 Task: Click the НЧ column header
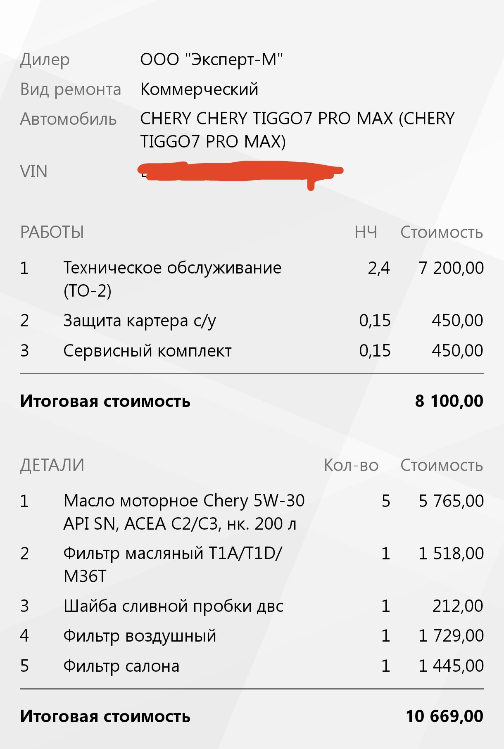tap(366, 232)
